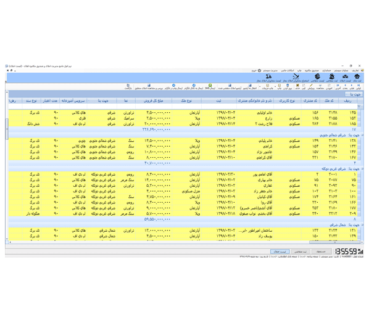Collapse the شمال شرقي group
Viewport: 369px width, 323px height.
point(362,225)
